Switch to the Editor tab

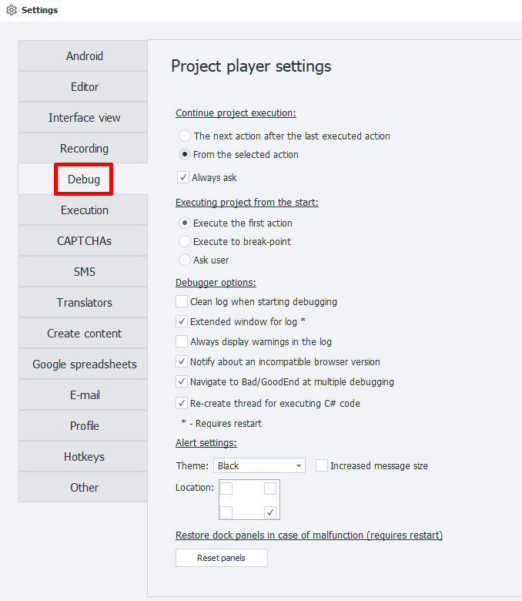tap(84, 87)
